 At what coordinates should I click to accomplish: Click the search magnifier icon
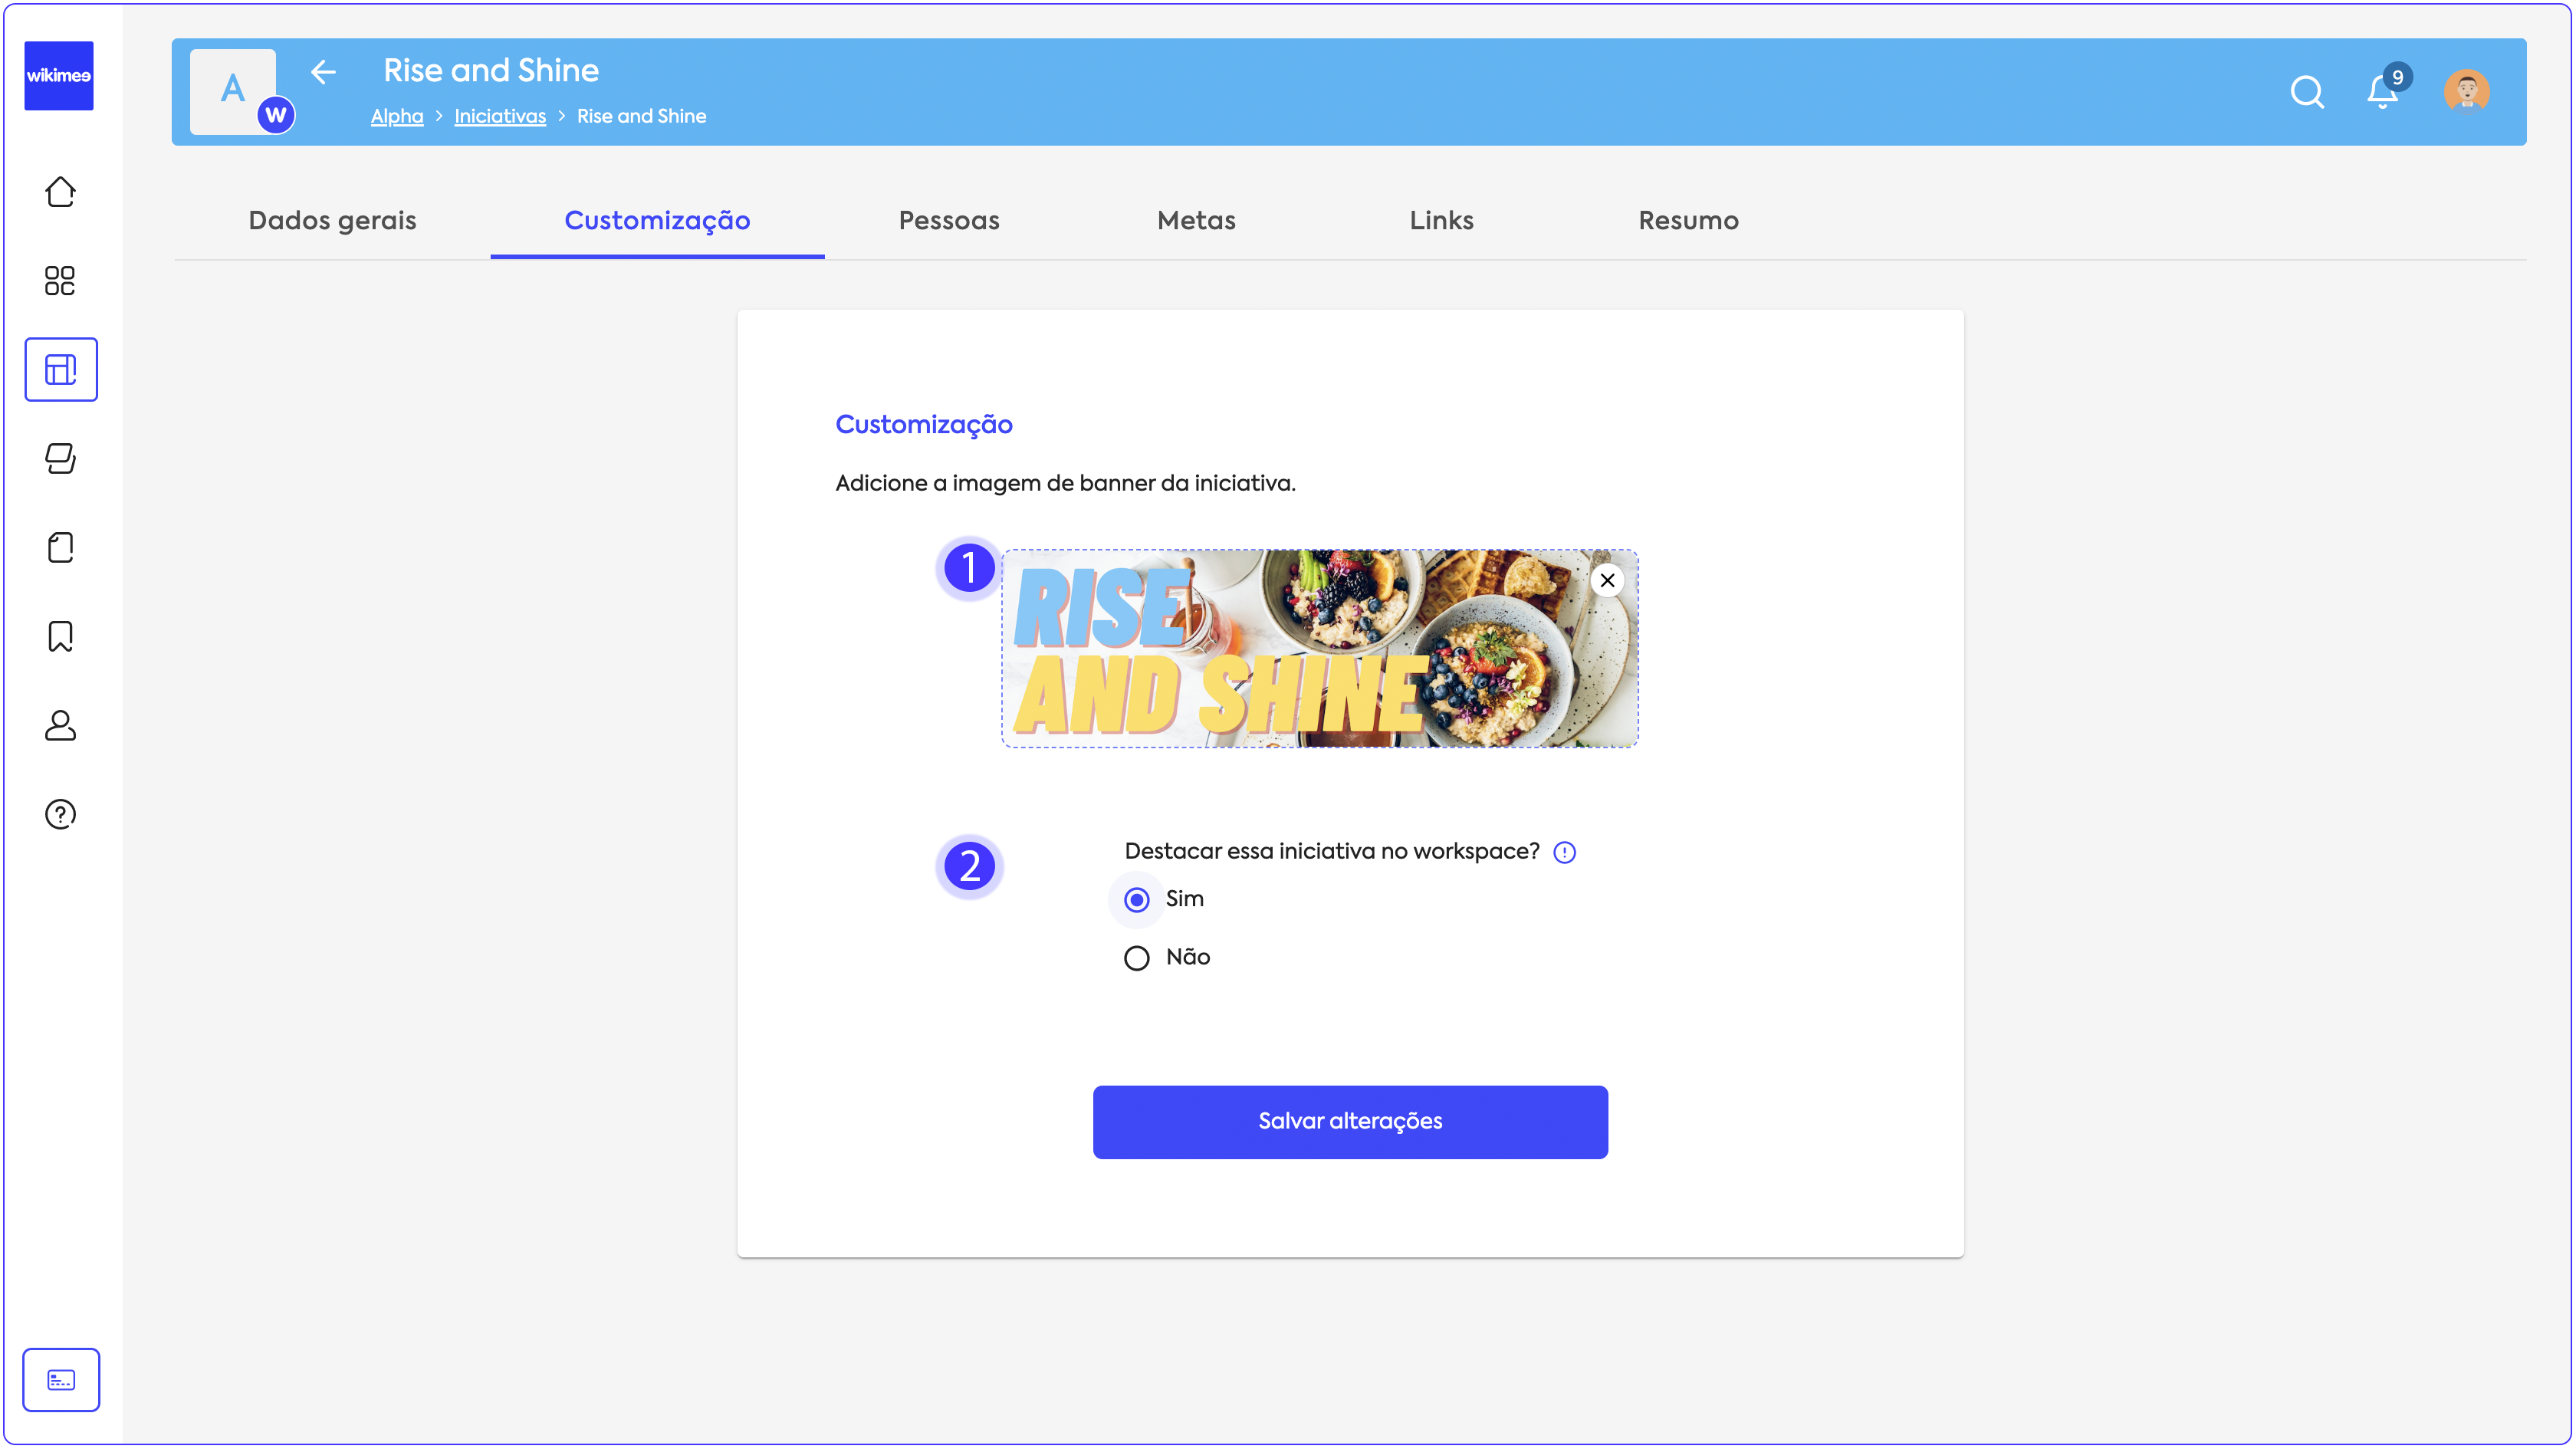(2306, 92)
